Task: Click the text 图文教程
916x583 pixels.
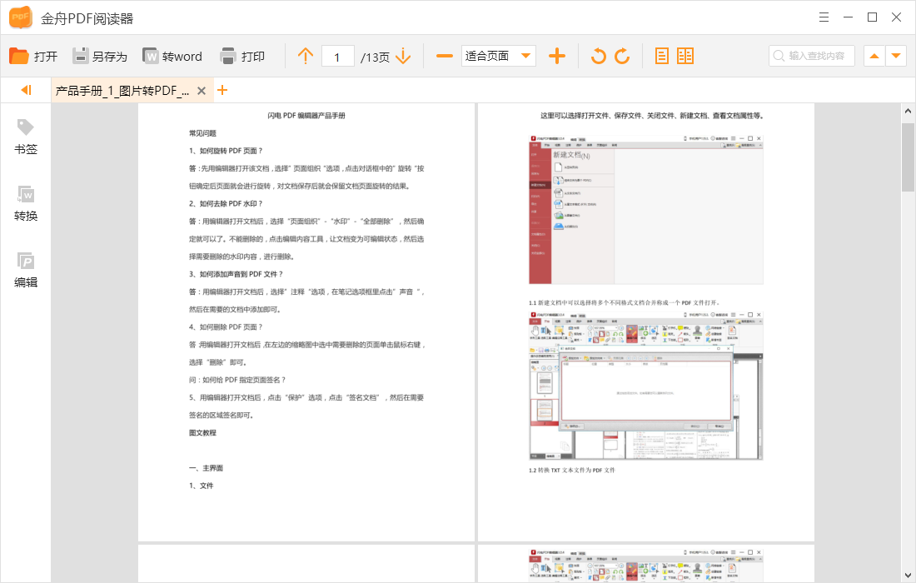Action: (x=202, y=433)
